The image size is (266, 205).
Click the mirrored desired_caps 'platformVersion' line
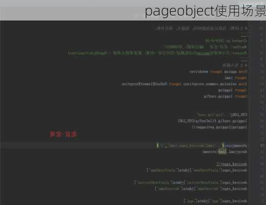[191, 182]
